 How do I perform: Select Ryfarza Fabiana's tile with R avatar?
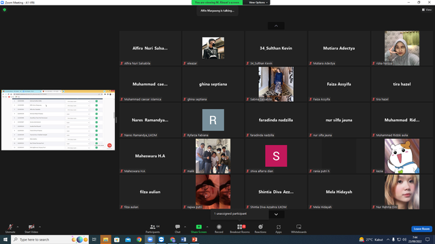tap(213, 120)
